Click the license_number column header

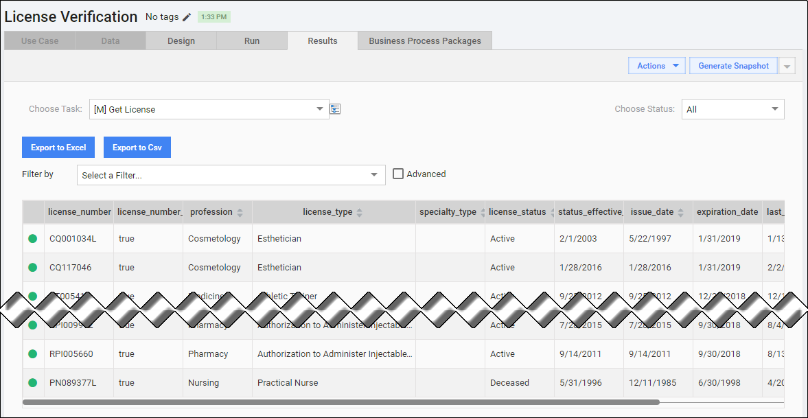pos(79,212)
